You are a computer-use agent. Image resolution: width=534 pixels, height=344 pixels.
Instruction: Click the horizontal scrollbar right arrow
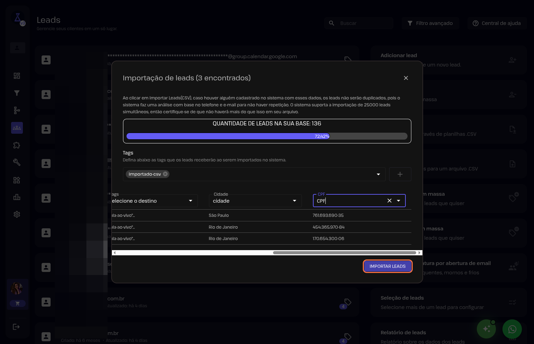tap(419, 253)
